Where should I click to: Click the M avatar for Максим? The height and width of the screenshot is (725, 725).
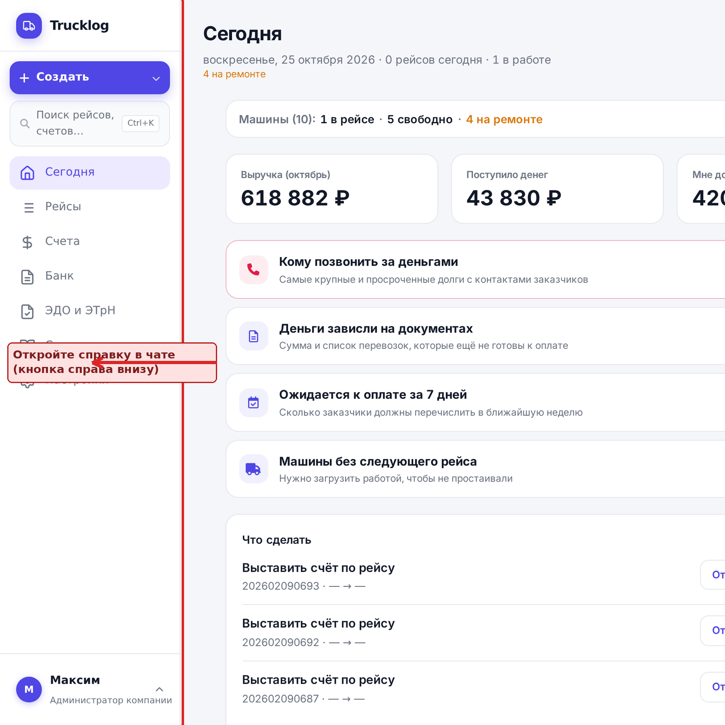coord(29,690)
